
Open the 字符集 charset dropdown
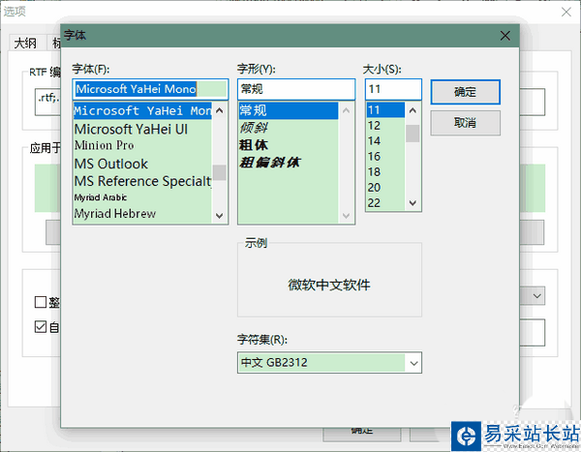point(329,362)
